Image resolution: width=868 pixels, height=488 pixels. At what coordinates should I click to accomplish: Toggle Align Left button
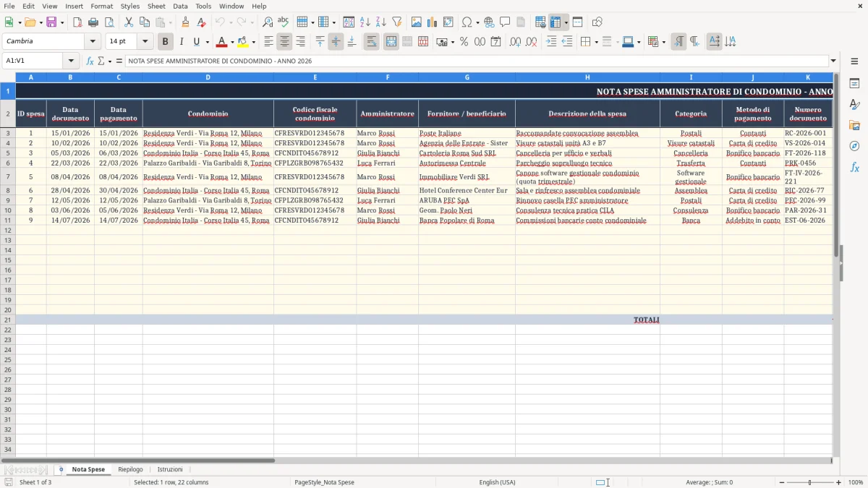tap(268, 42)
